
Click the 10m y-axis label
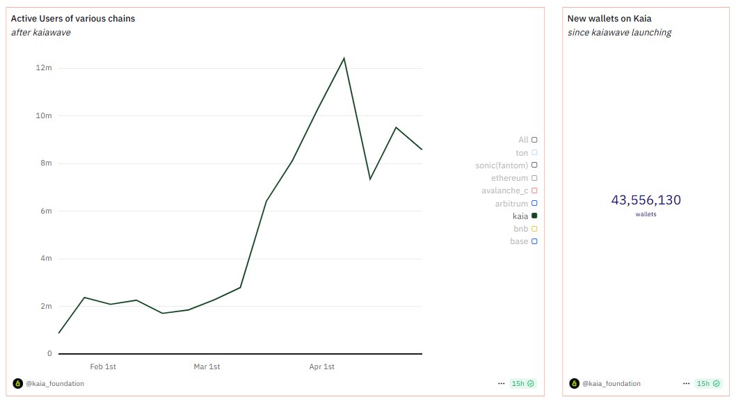44,115
